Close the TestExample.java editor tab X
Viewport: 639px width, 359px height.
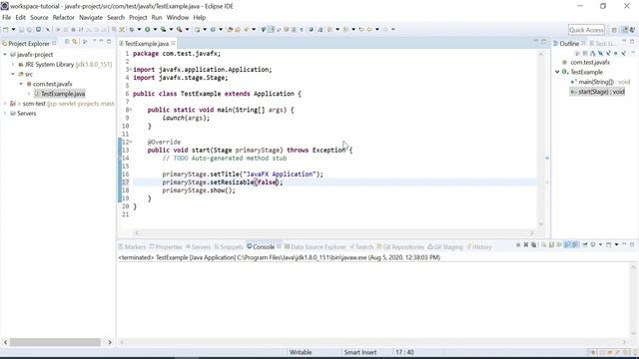pos(173,43)
